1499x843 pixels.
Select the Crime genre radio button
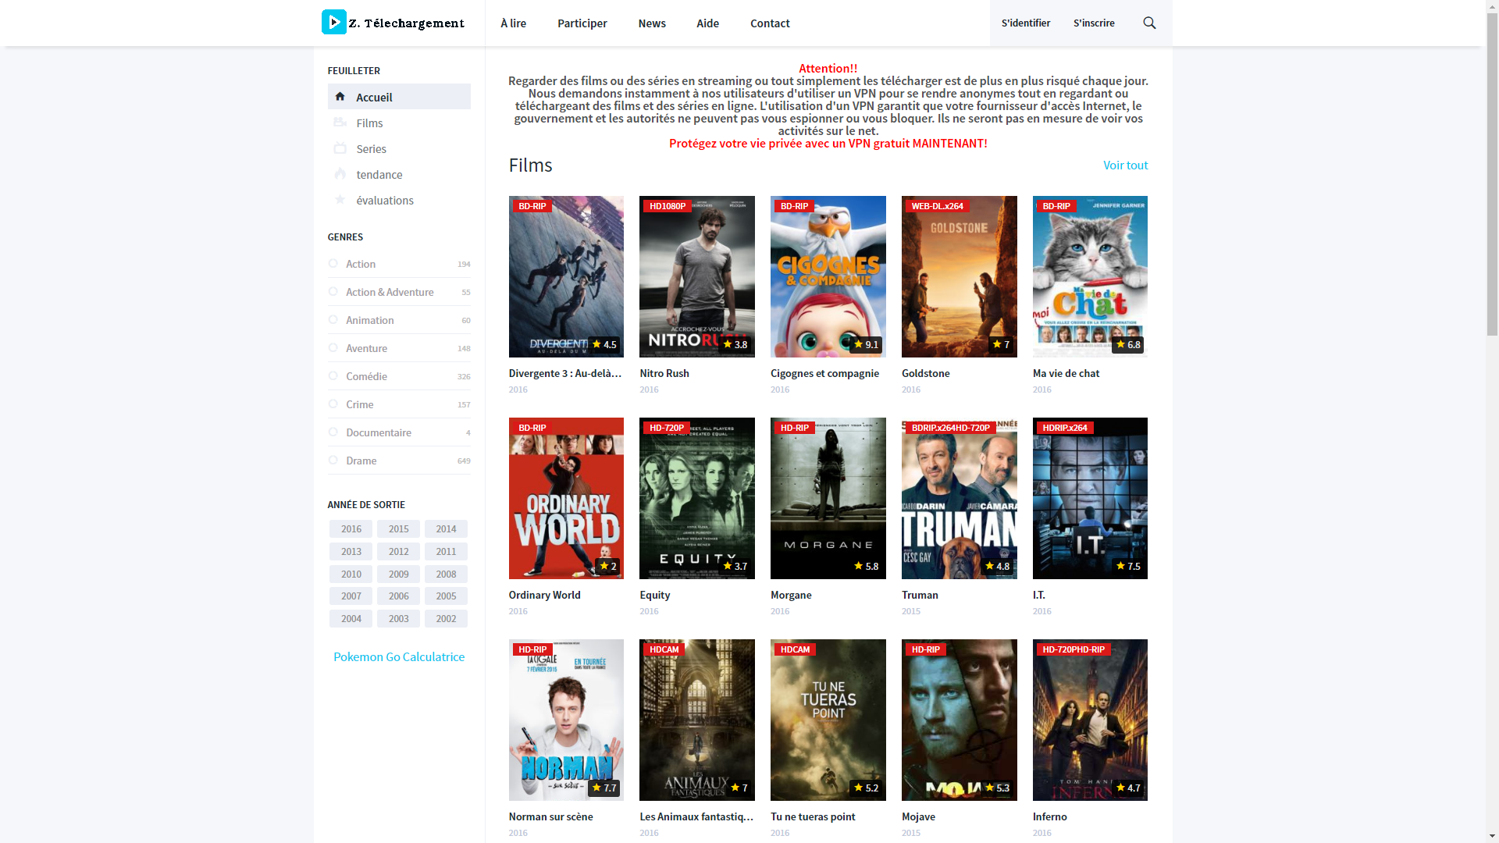[x=333, y=404]
